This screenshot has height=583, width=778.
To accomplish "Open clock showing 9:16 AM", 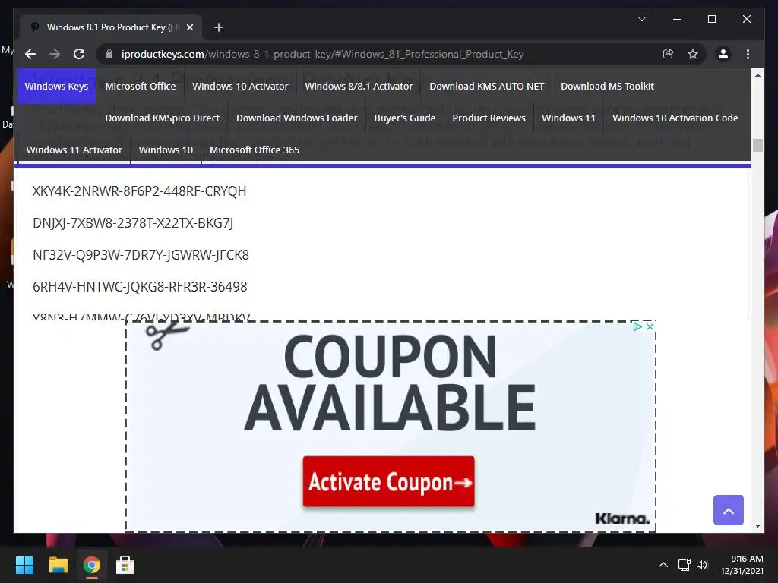I will 742,565.
